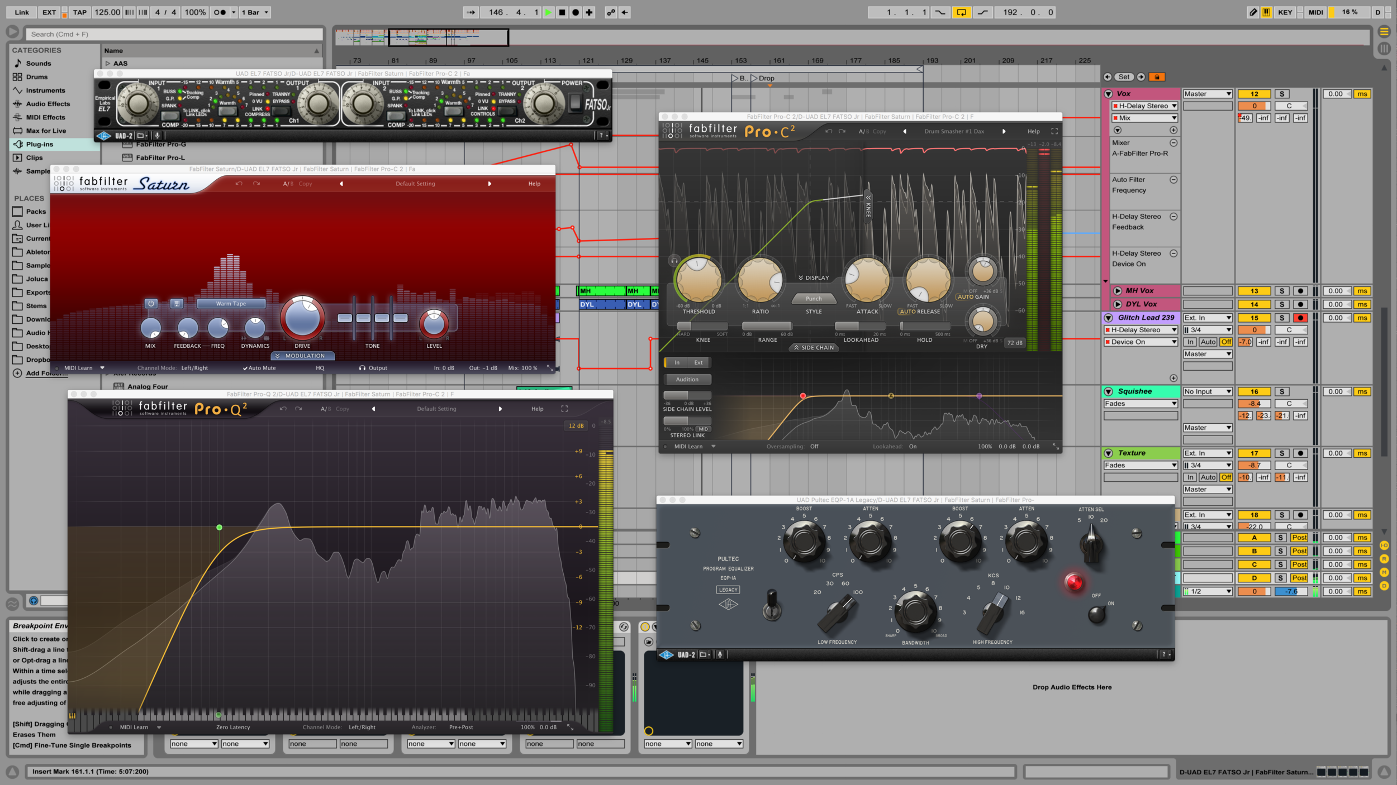Adjust Pro-C 2 side chain level slider
This screenshot has height=785, width=1397.
[687, 395]
